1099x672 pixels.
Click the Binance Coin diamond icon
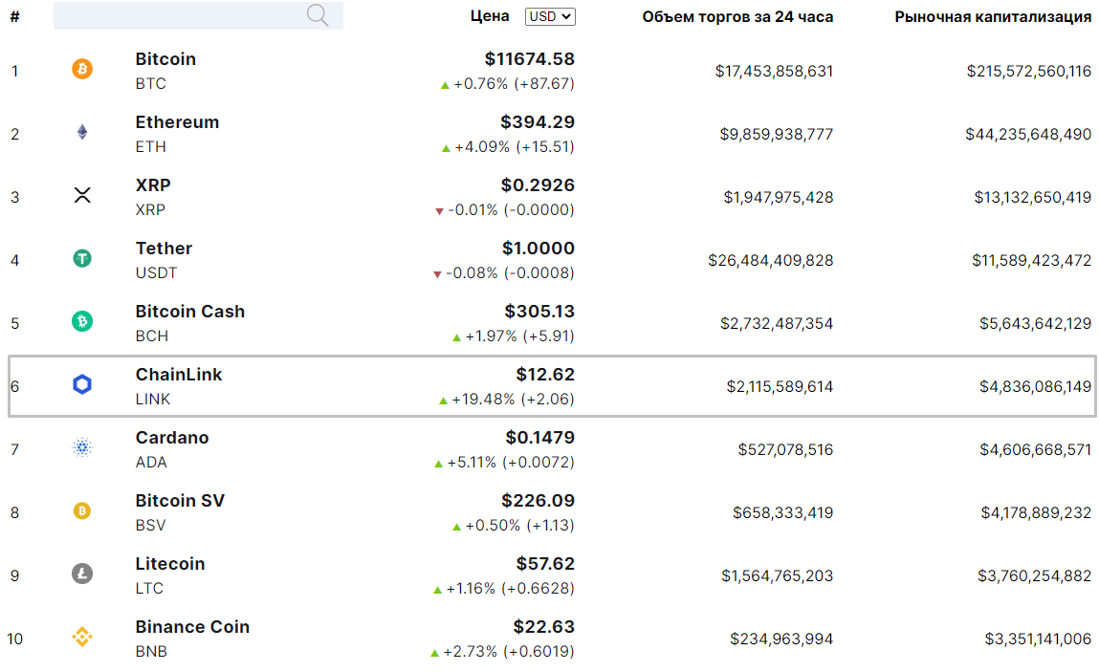(82, 638)
